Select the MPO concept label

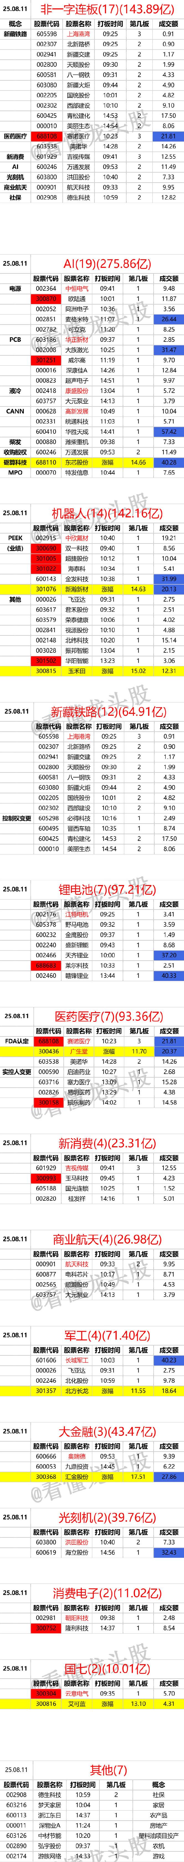pos(15,472)
